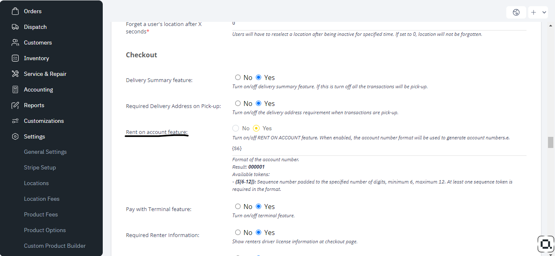The image size is (555, 256).
Task: Disable Required Delivery Address on Pick-up
Action: coord(238,103)
